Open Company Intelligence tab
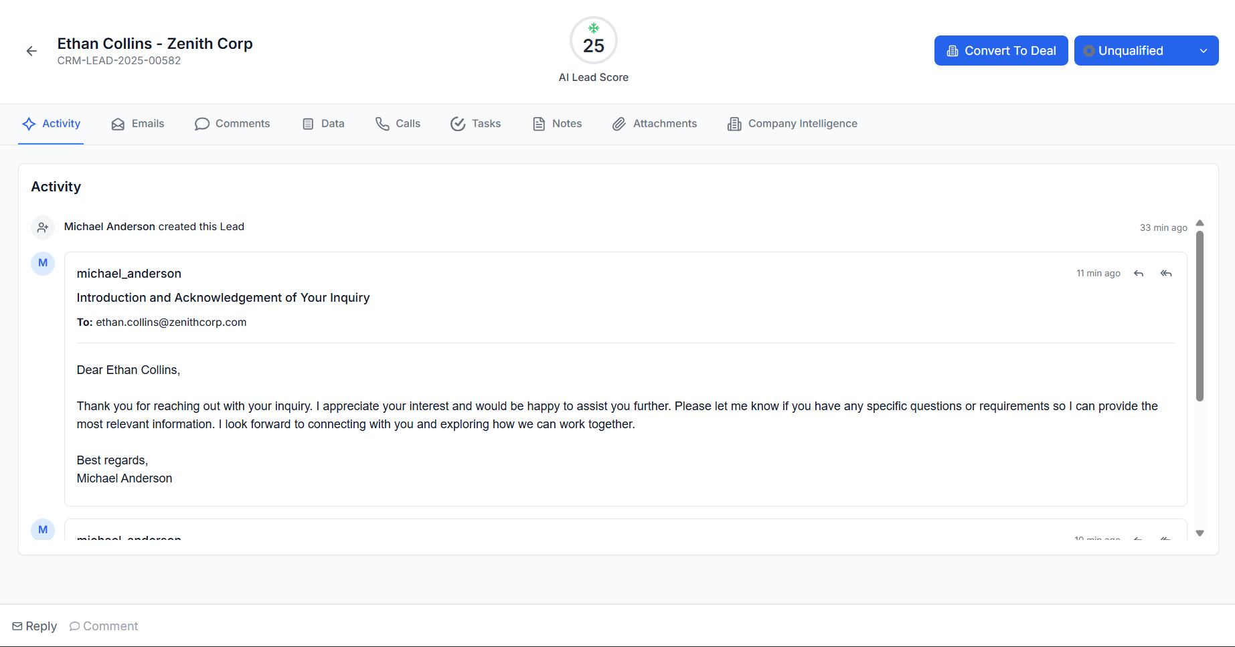 pos(793,124)
